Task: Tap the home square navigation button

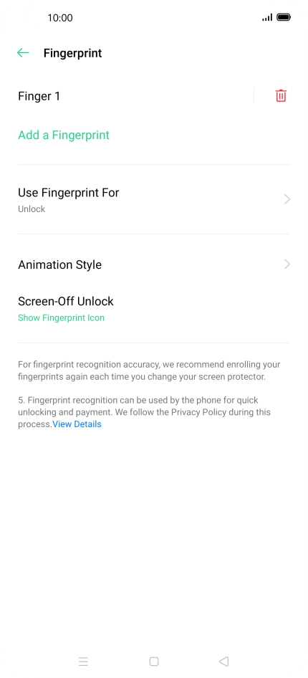Action: 154,661
